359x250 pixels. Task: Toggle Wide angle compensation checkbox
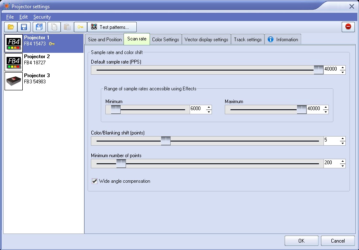click(95, 181)
